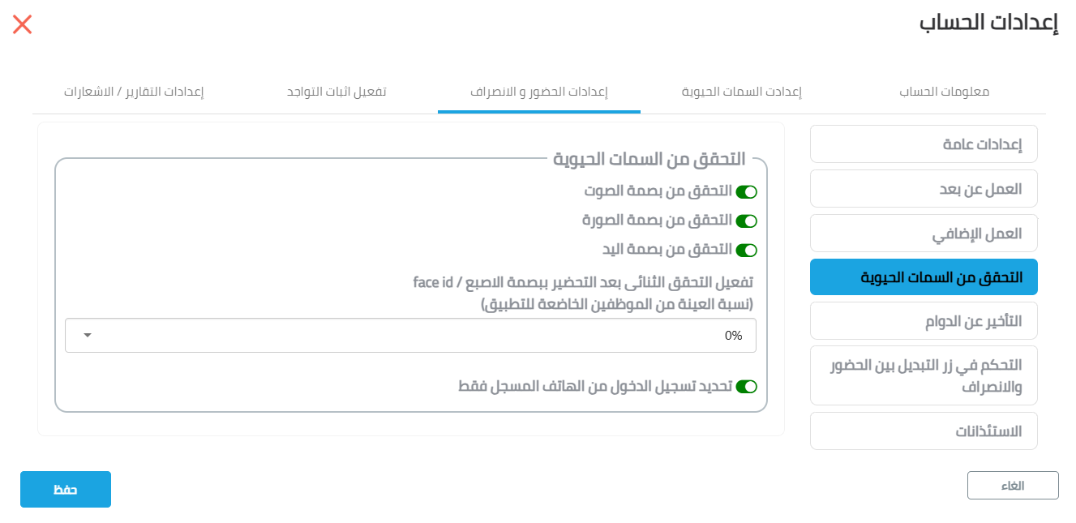
Task: Open إعدادات التقارير / الاشعارات tab
Action: 134,92
